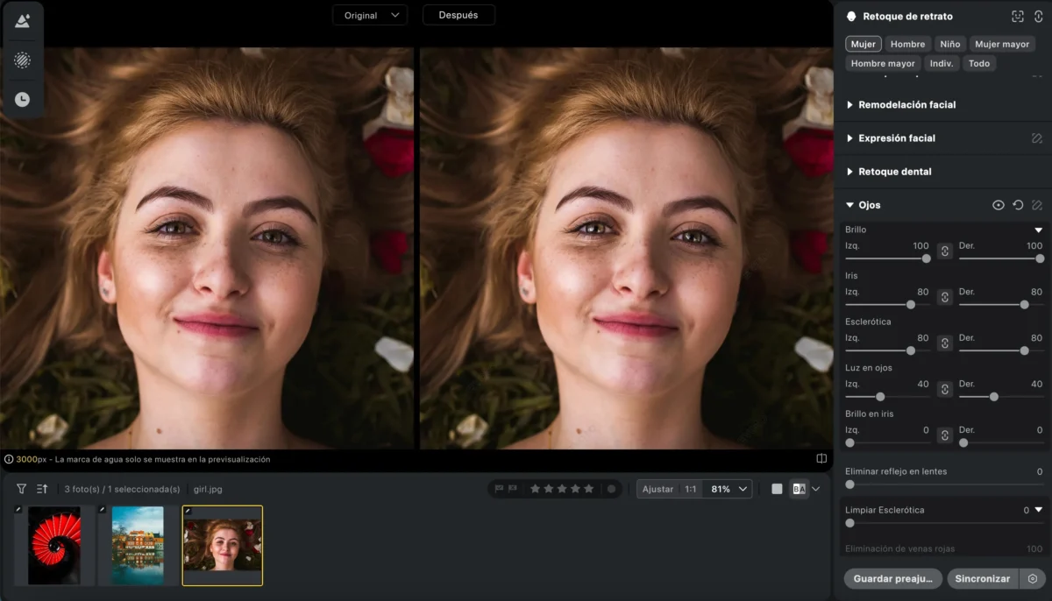
Task: Toggle the link between the left and right Luz en ojos sliders
Action: tap(945, 389)
